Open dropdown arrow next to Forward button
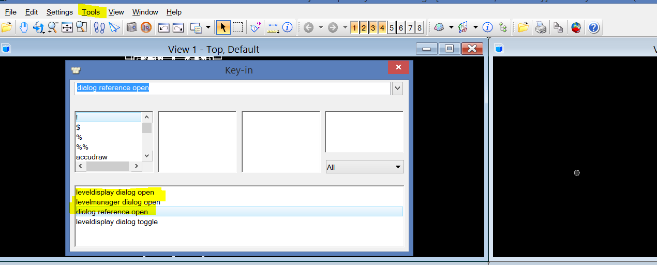This screenshot has width=657, height=265. (345, 27)
